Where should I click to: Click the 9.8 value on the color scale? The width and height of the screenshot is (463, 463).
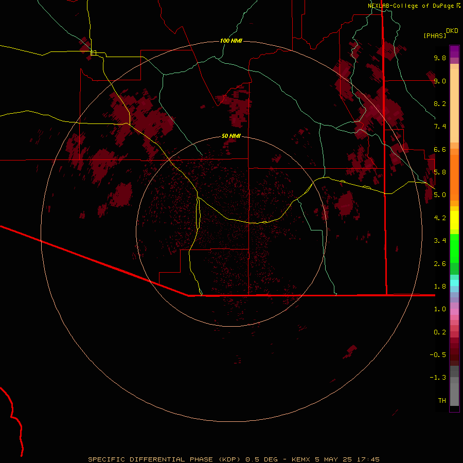[x=440, y=58]
